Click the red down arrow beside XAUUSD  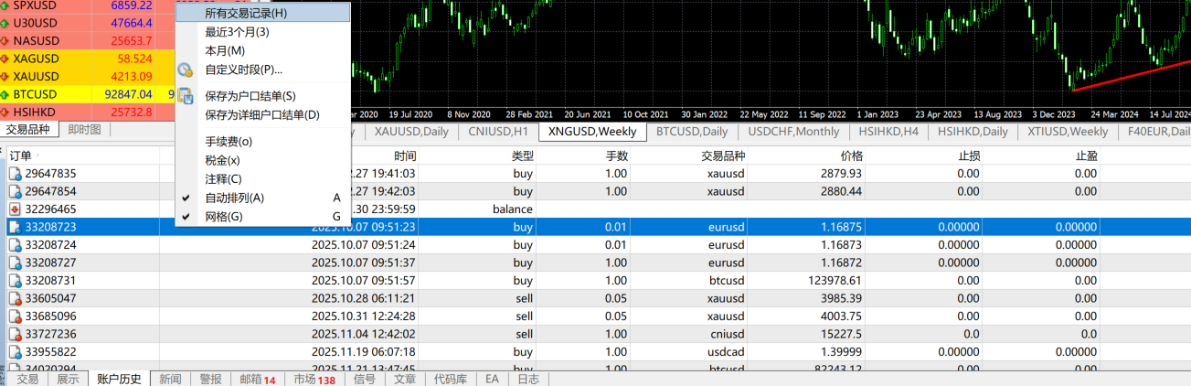(6, 76)
